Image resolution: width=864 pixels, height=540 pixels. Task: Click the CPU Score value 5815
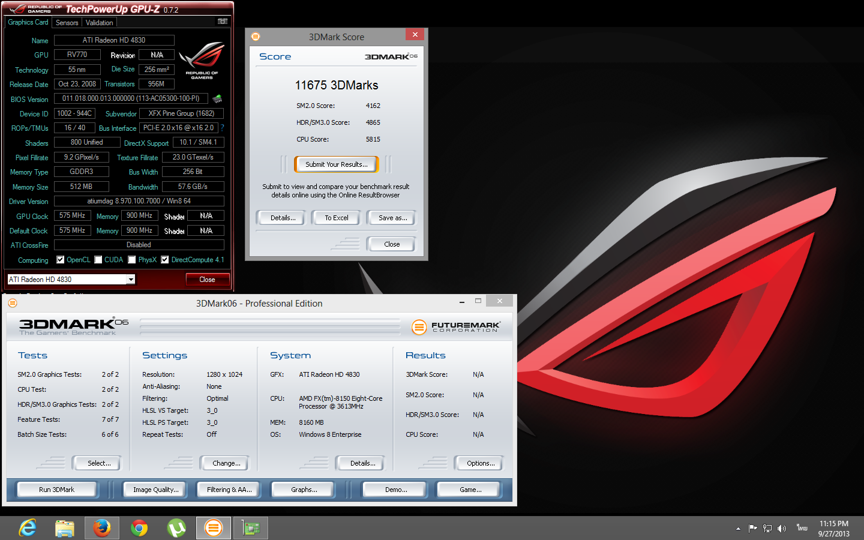click(373, 139)
